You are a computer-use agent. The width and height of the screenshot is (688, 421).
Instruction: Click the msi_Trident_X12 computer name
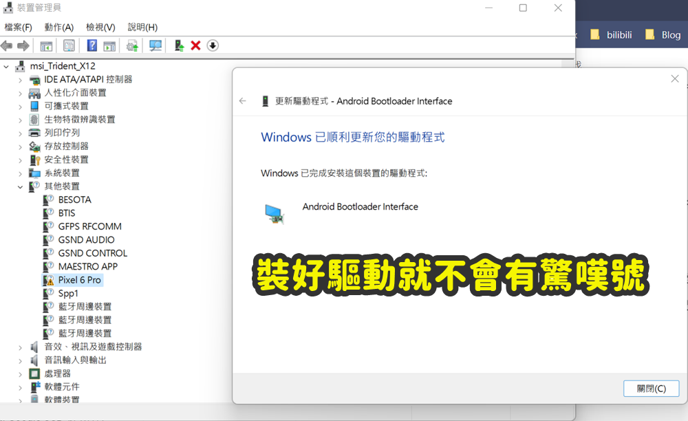point(63,66)
